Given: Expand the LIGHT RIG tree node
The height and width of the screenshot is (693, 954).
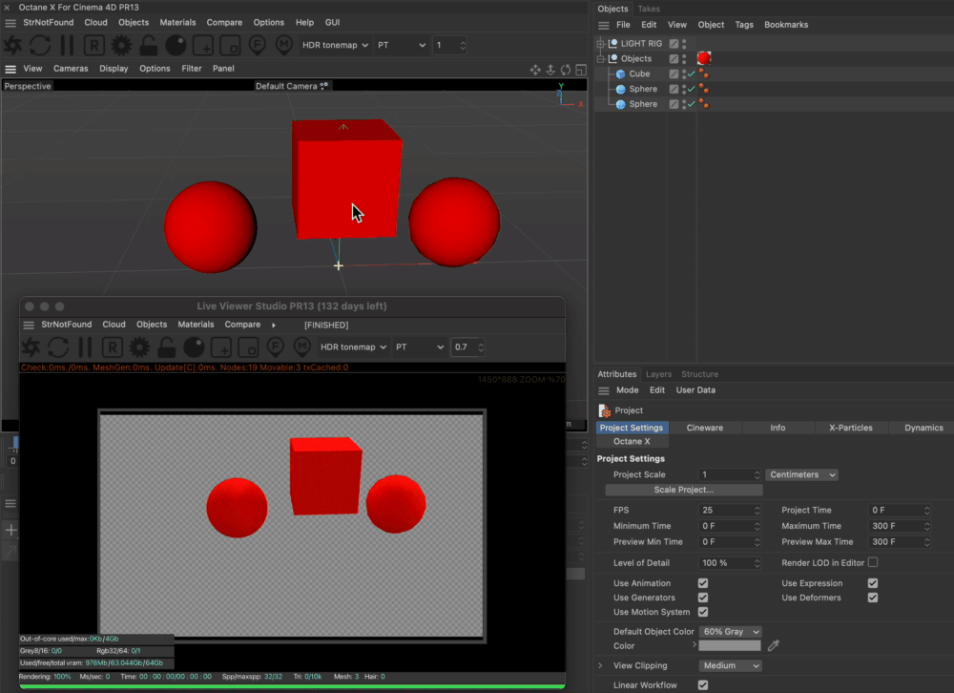Looking at the screenshot, I should 601,44.
